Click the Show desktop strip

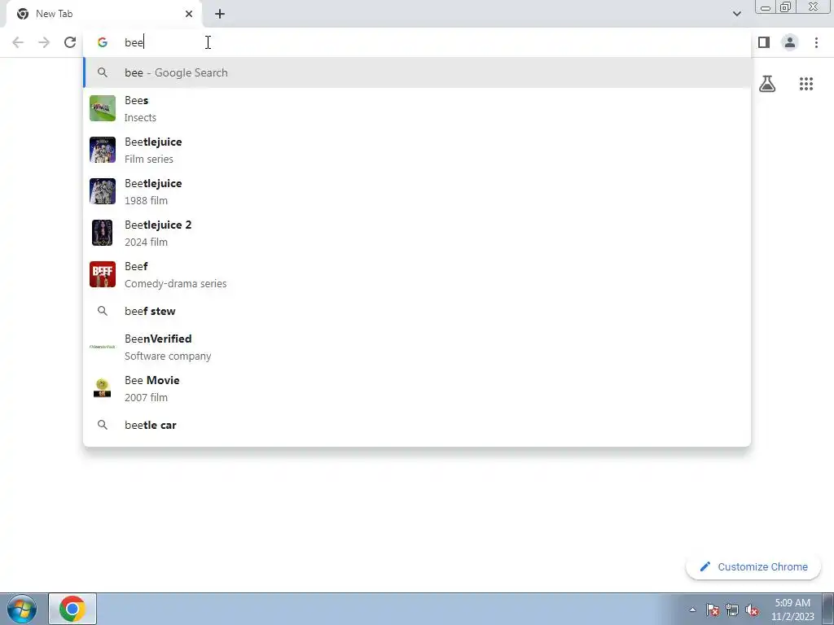click(828, 609)
